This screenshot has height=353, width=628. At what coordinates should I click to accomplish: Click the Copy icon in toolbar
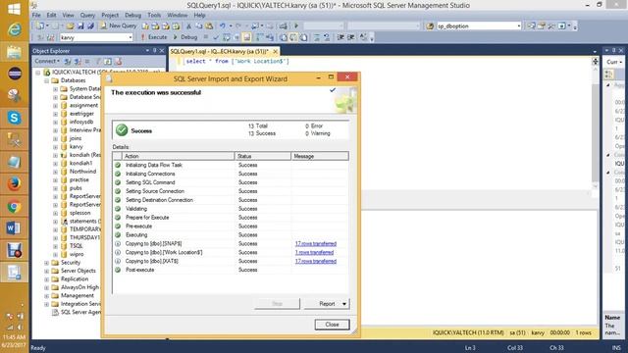(x=198, y=26)
